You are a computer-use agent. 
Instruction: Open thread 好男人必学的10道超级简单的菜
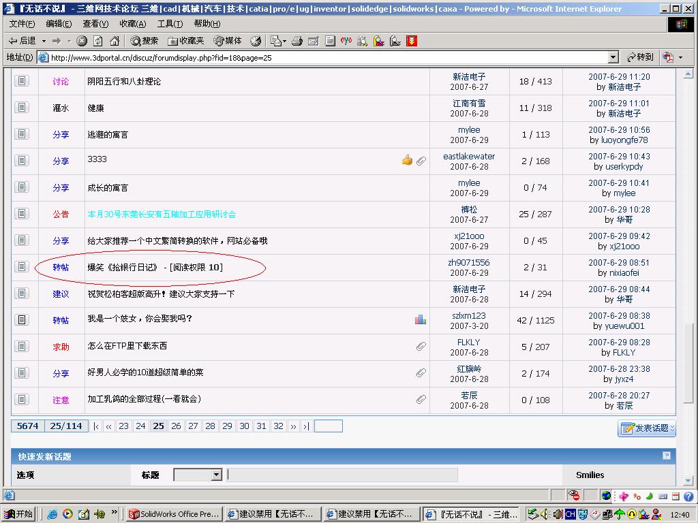point(145,373)
